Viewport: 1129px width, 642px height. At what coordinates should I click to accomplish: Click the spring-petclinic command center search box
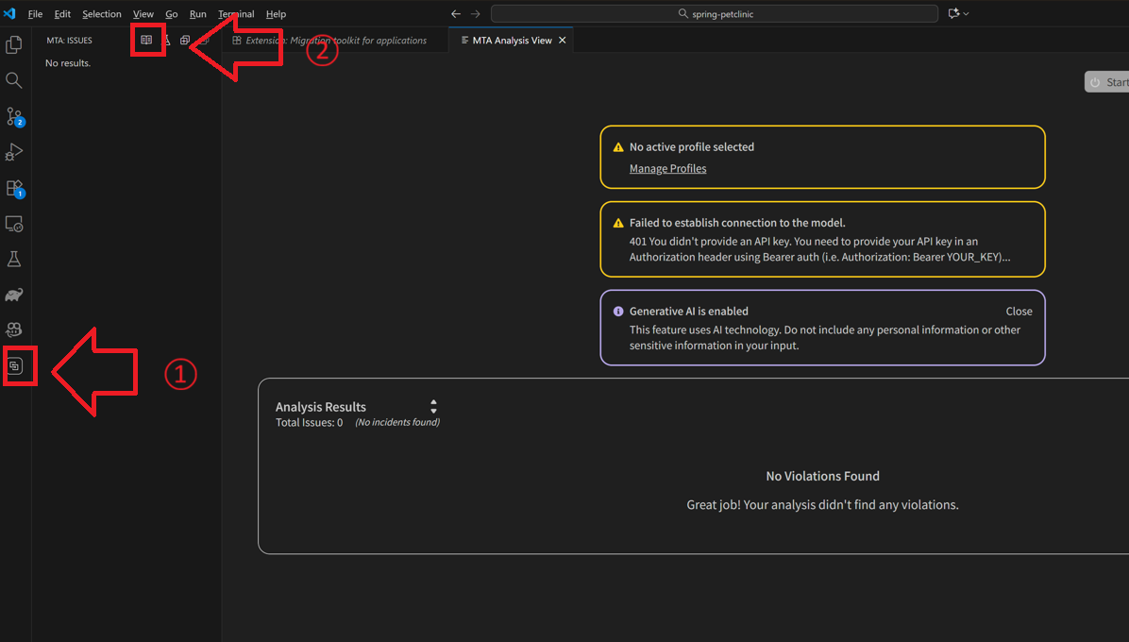[715, 13]
